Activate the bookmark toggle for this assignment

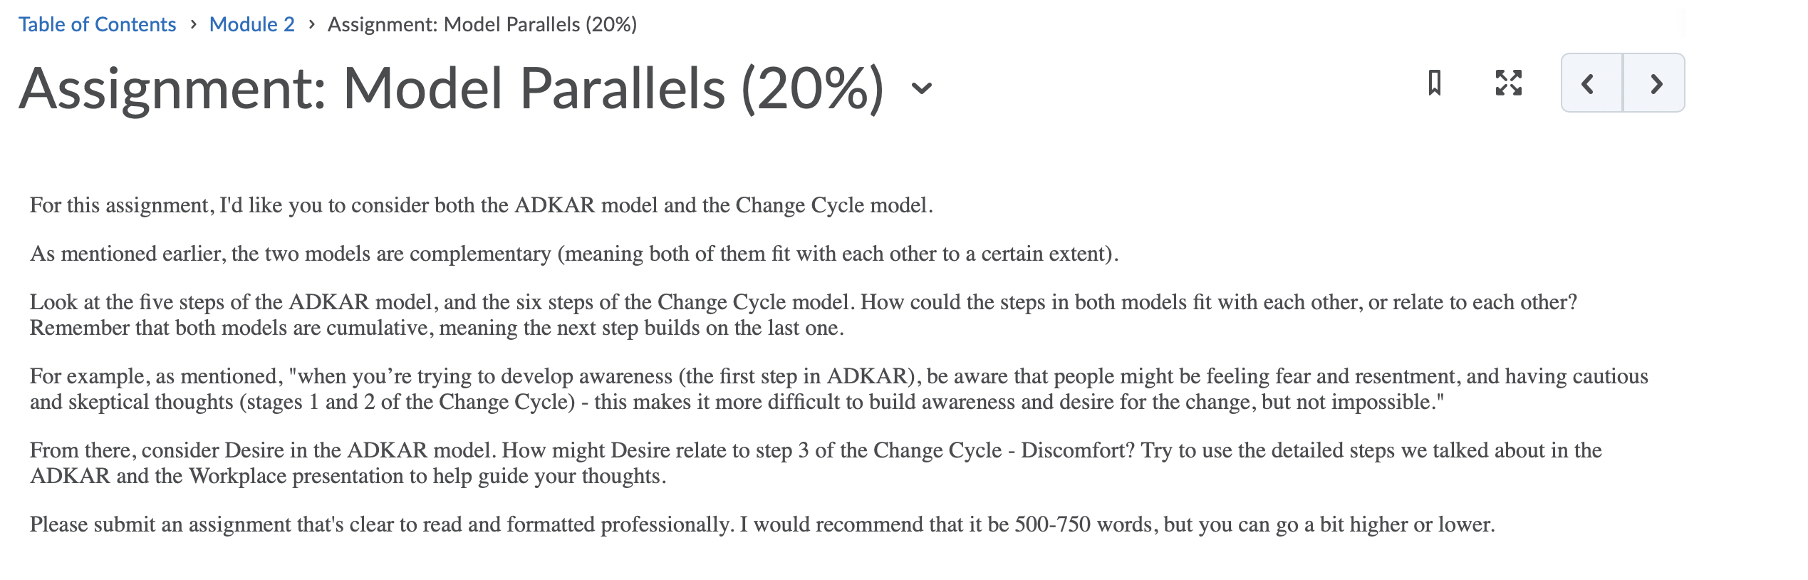tap(1434, 85)
